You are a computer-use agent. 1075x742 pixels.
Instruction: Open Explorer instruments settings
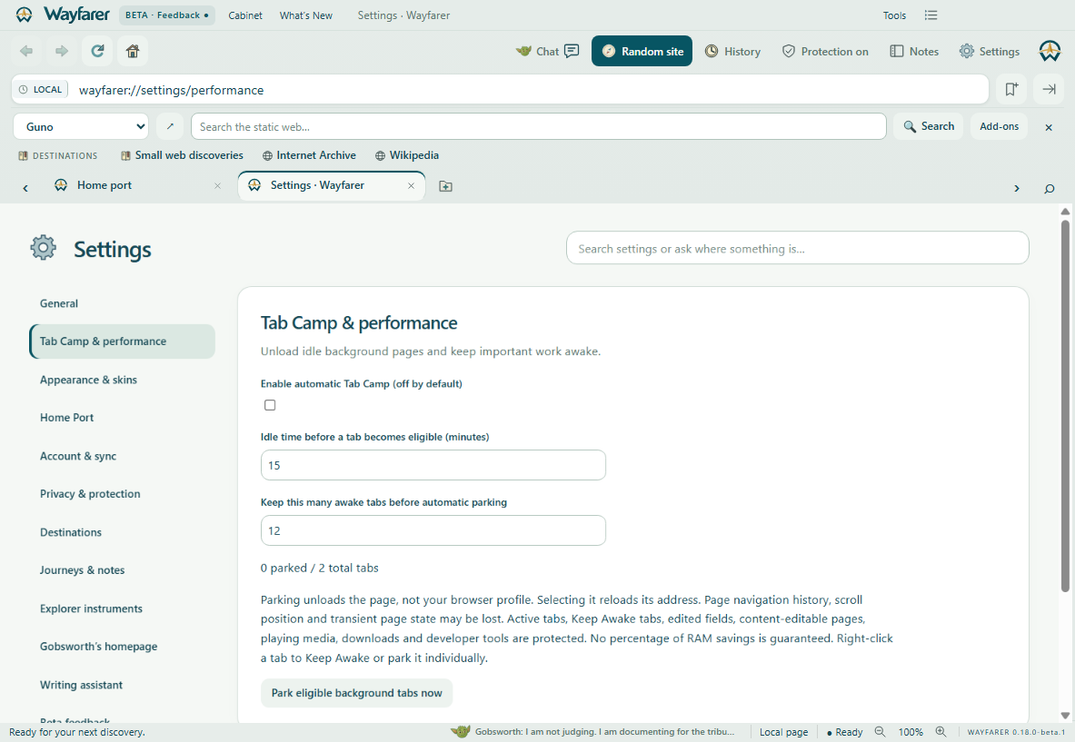(x=122, y=608)
